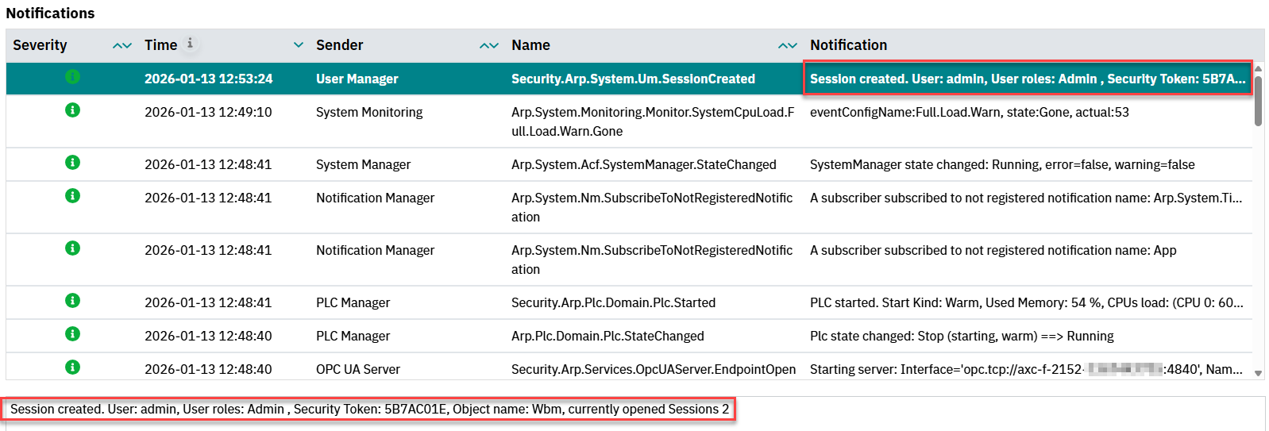The image size is (1269, 431).
Task: Toggle sorting arrows on the Name column
Action: tap(788, 46)
